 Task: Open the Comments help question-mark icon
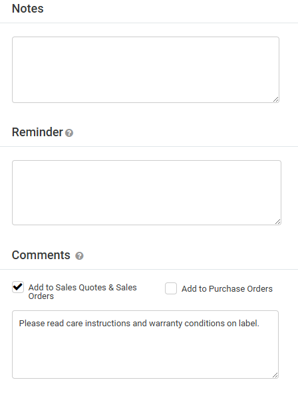[x=79, y=256]
